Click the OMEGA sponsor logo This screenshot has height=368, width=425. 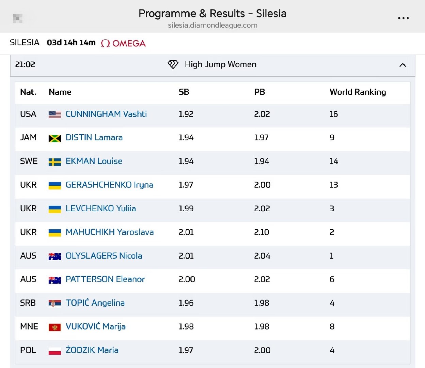click(123, 43)
